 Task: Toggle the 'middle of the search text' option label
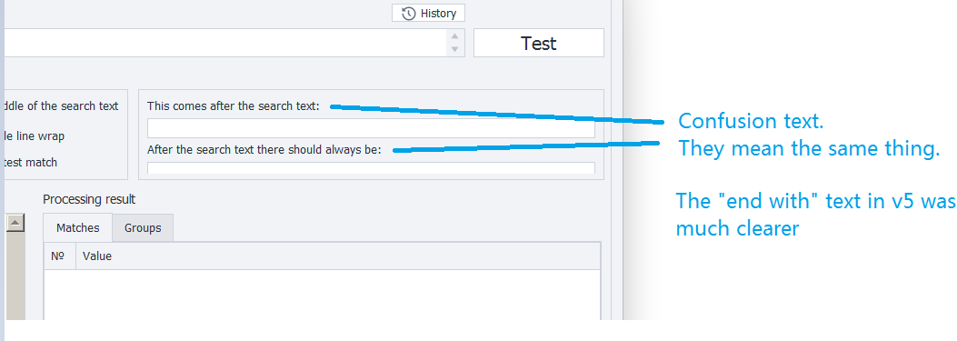click(60, 105)
